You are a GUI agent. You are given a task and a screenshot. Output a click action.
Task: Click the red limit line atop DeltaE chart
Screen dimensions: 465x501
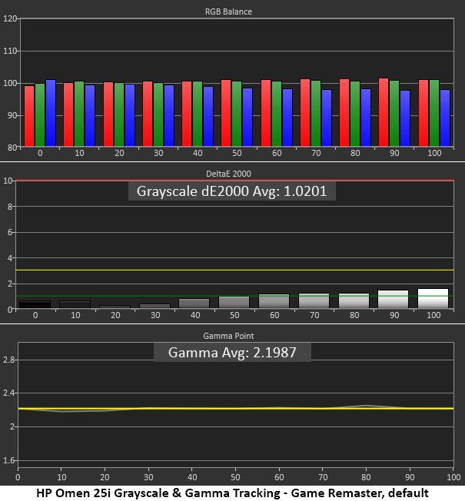pyautogui.click(x=235, y=181)
